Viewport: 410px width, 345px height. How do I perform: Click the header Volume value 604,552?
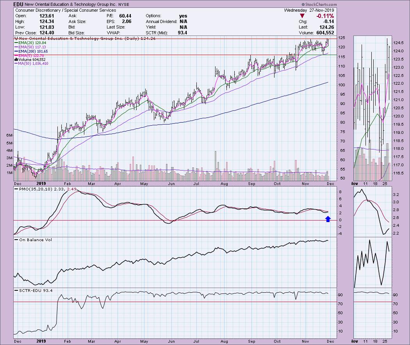(x=324, y=33)
